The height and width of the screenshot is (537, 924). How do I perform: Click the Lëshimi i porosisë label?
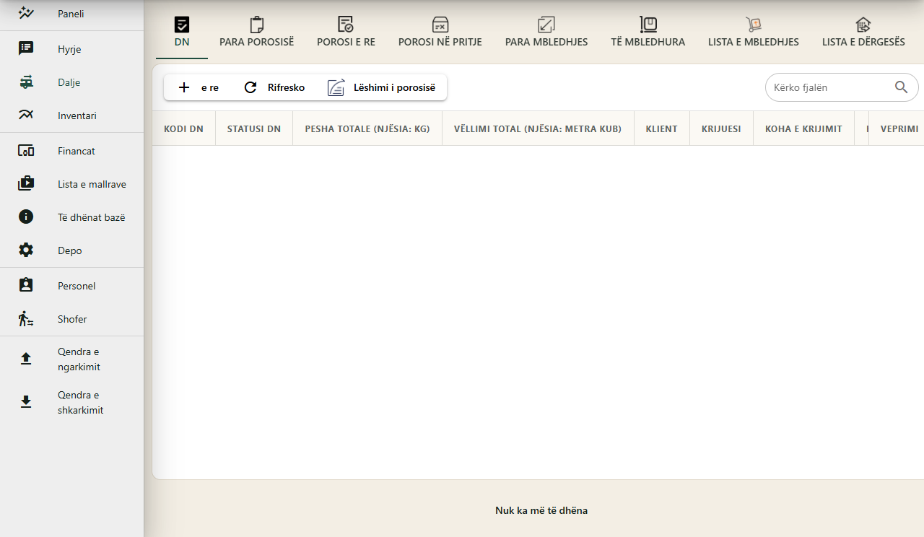click(x=394, y=87)
